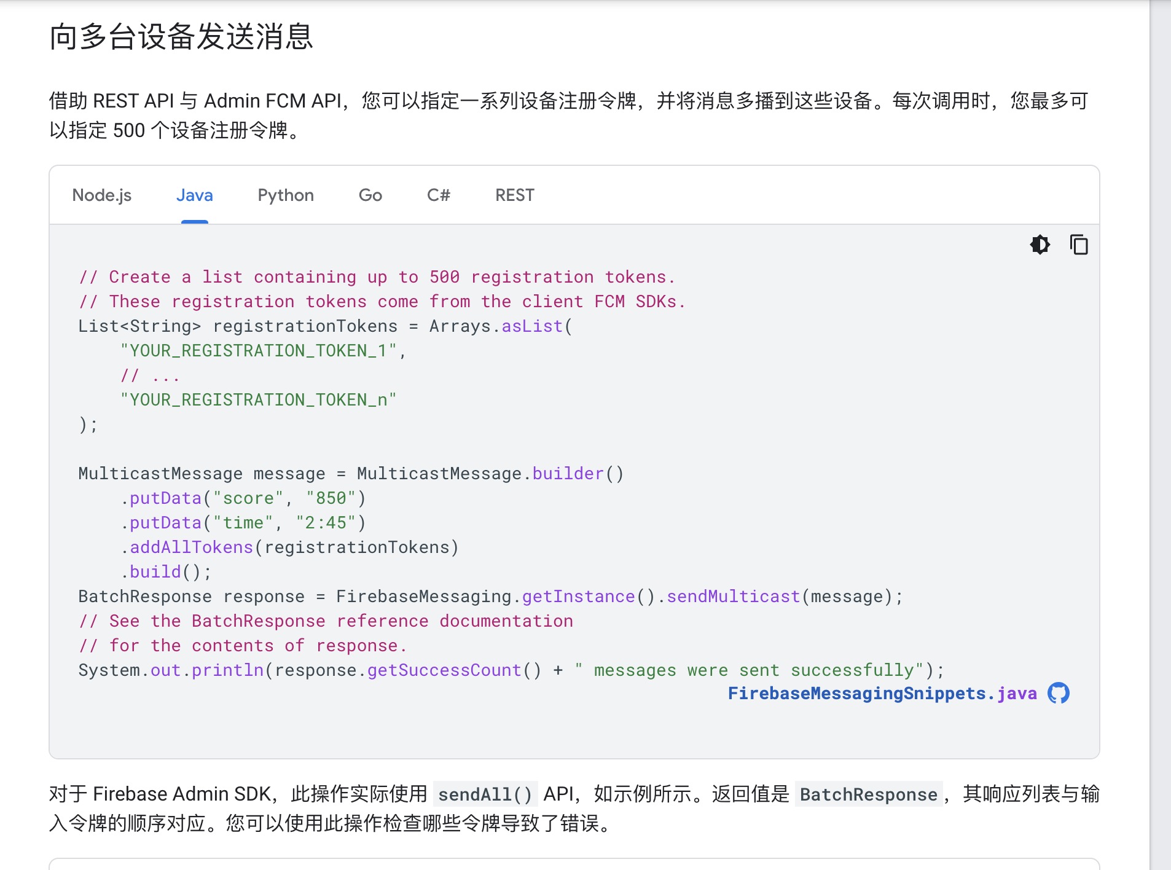Click the .putData("score", "850") line
Viewport: 1171px width, 870px height.
(243, 498)
